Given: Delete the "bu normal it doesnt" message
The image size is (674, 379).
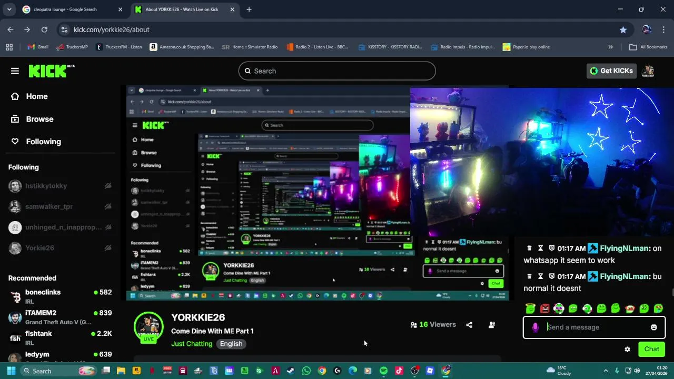Looking at the screenshot, I should (529, 276).
